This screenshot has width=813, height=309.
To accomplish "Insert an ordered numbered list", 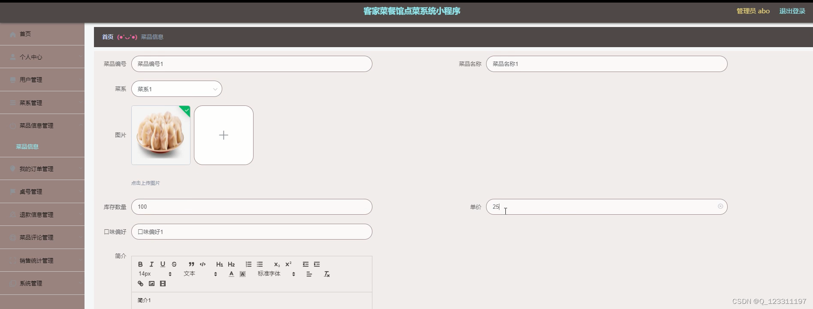I will pyautogui.click(x=248, y=264).
